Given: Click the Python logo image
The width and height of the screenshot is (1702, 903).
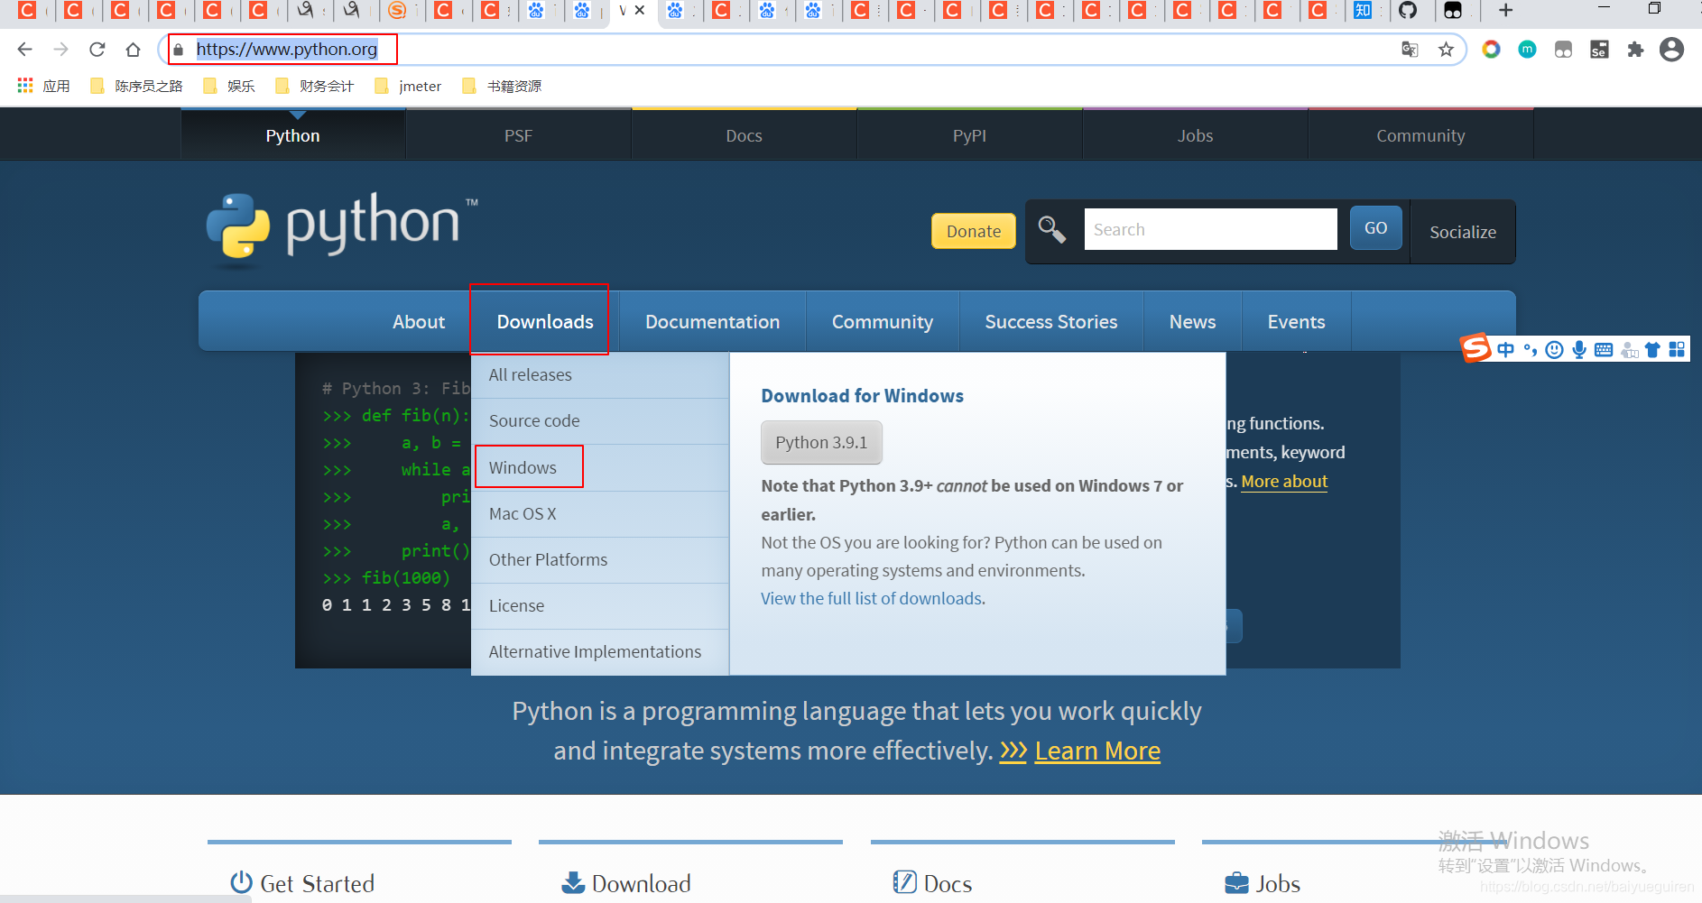Looking at the screenshot, I should (x=341, y=228).
